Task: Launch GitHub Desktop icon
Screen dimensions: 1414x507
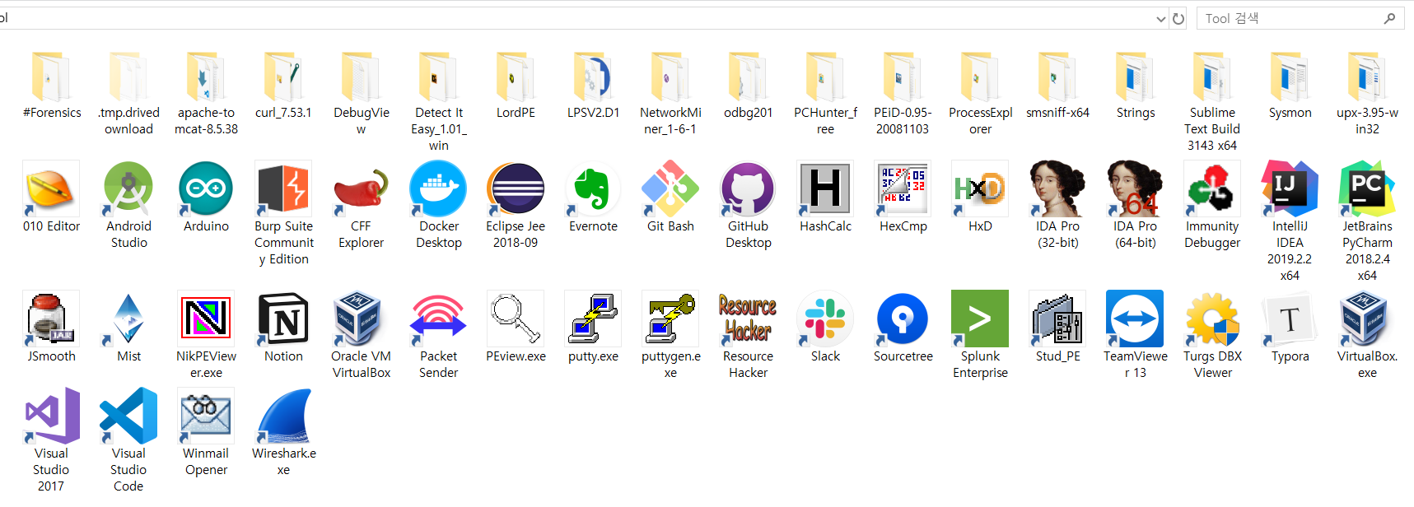Action: pos(748,188)
